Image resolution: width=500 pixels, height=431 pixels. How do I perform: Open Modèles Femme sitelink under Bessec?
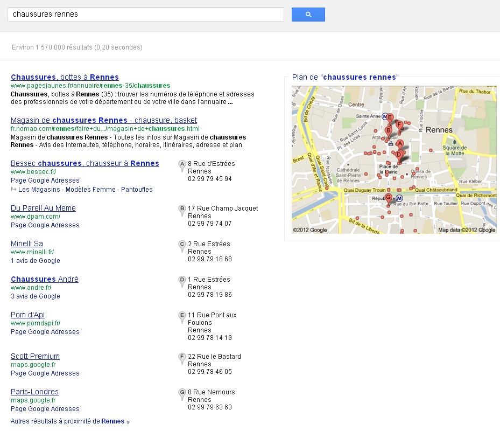coord(90,189)
